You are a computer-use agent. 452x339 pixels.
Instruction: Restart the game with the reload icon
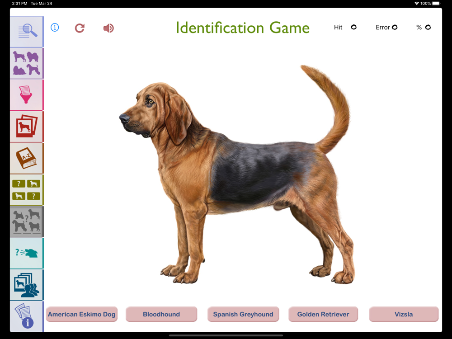[80, 28]
